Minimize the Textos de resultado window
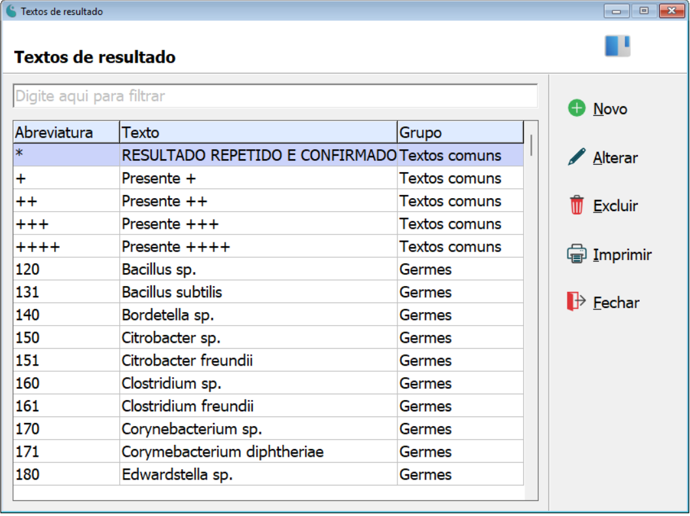 click(x=616, y=11)
